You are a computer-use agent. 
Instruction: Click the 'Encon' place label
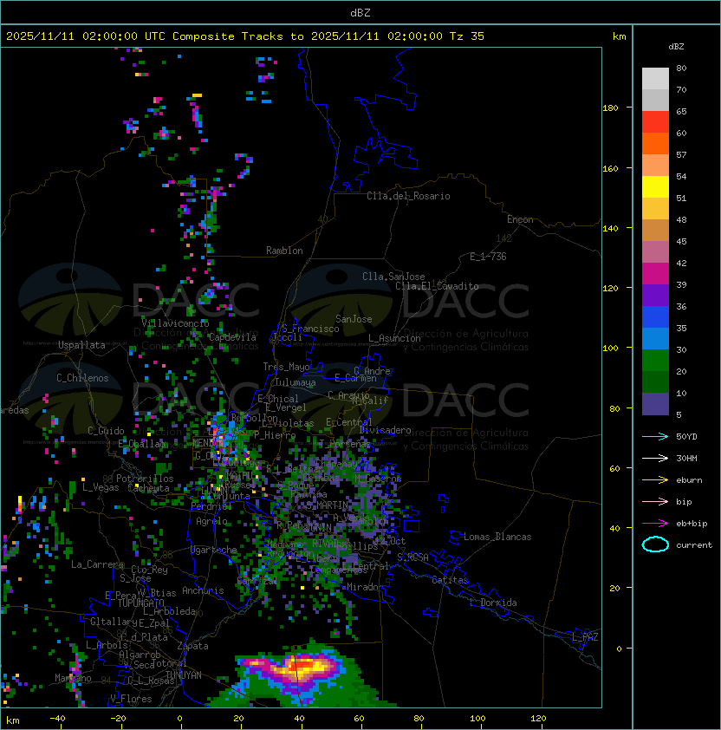pos(520,219)
